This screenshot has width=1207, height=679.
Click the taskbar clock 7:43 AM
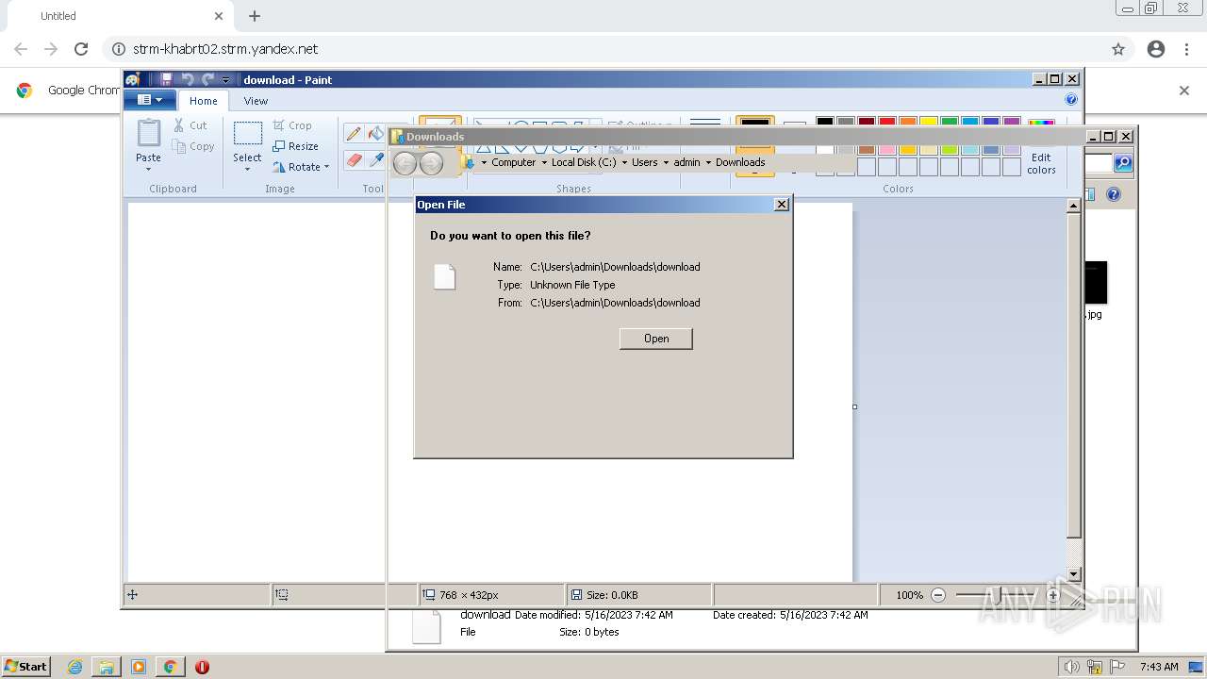tap(1159, 667)
